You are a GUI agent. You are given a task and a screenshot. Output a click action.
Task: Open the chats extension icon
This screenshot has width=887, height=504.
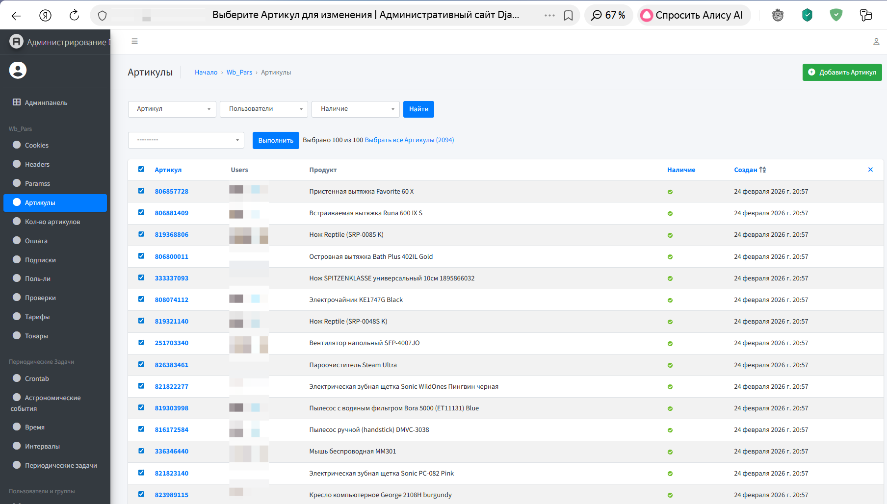pos(865,15)
